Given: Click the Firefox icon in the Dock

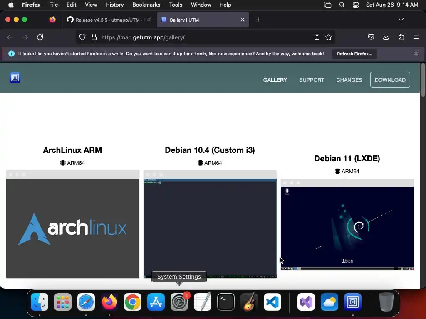Looking at the screenshot, I should pyautogui.click(x=109, y=302).
